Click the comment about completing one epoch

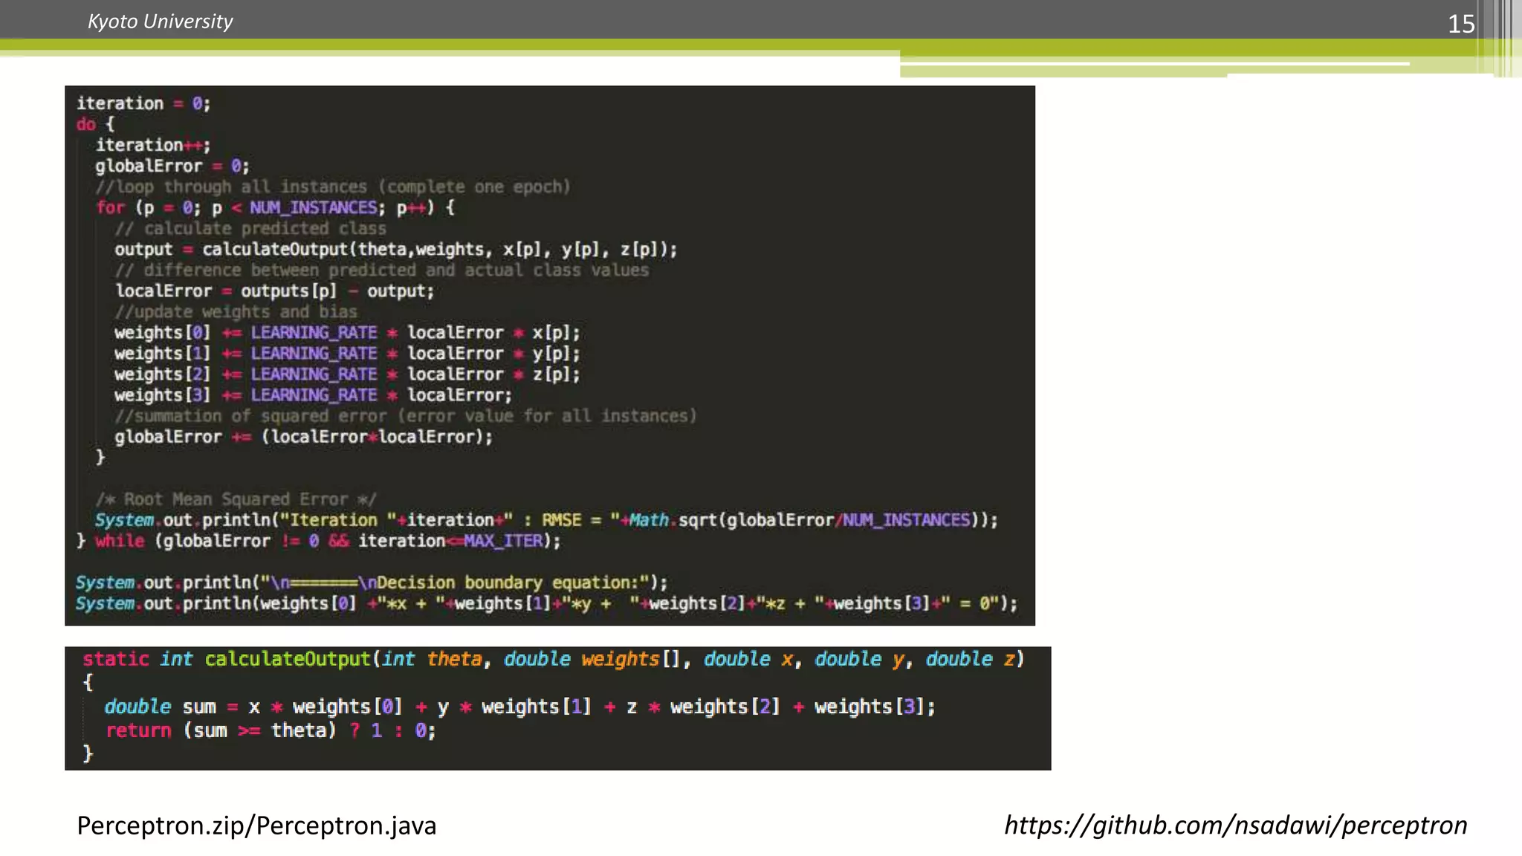click(x=332, y=187)
